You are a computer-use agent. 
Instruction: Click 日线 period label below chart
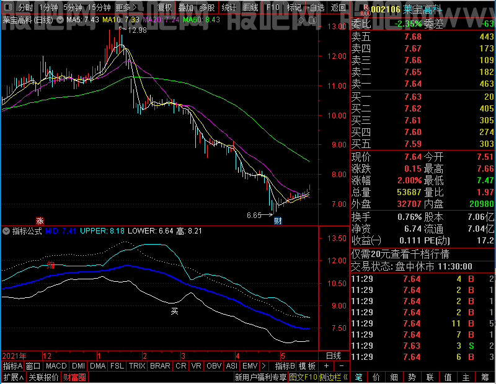click(x=334, y=356)
